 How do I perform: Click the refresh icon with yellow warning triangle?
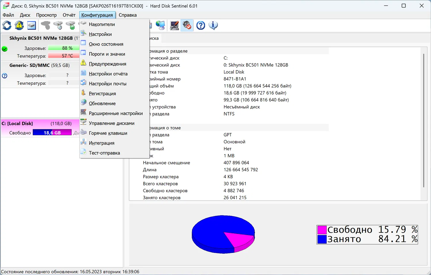19,25
